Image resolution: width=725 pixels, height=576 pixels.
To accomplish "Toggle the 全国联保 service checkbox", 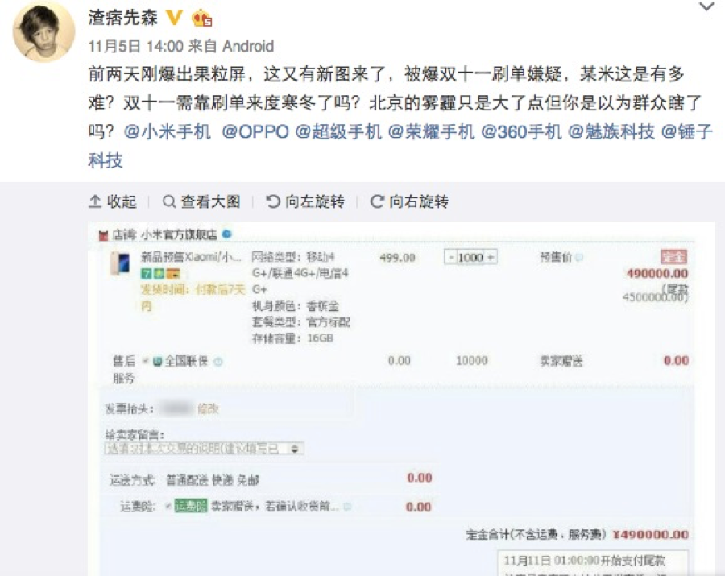I will coord(146,361).
